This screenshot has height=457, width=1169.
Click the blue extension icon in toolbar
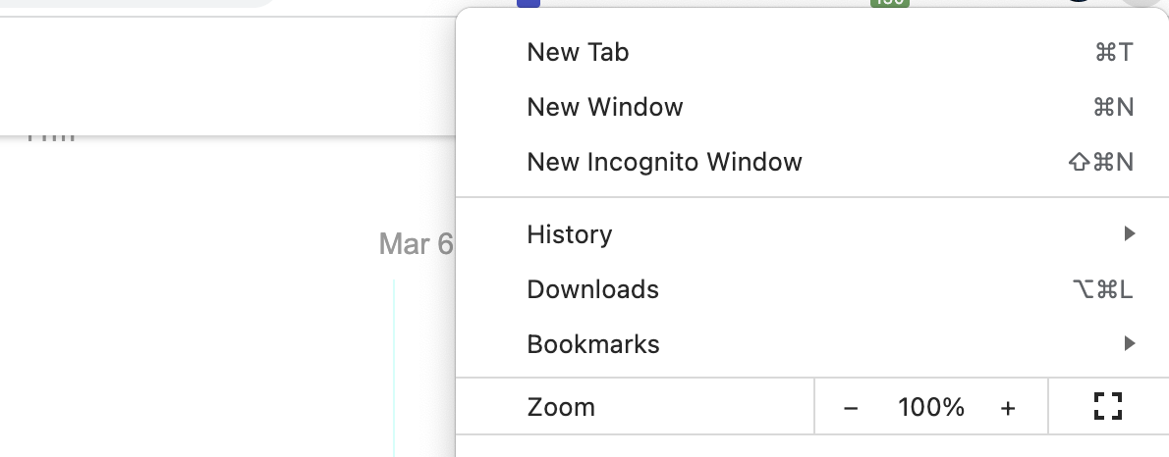pos(529,3)
